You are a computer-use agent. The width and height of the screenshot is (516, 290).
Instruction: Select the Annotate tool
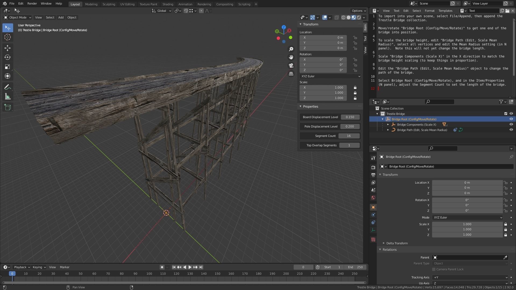click(8, 87)
